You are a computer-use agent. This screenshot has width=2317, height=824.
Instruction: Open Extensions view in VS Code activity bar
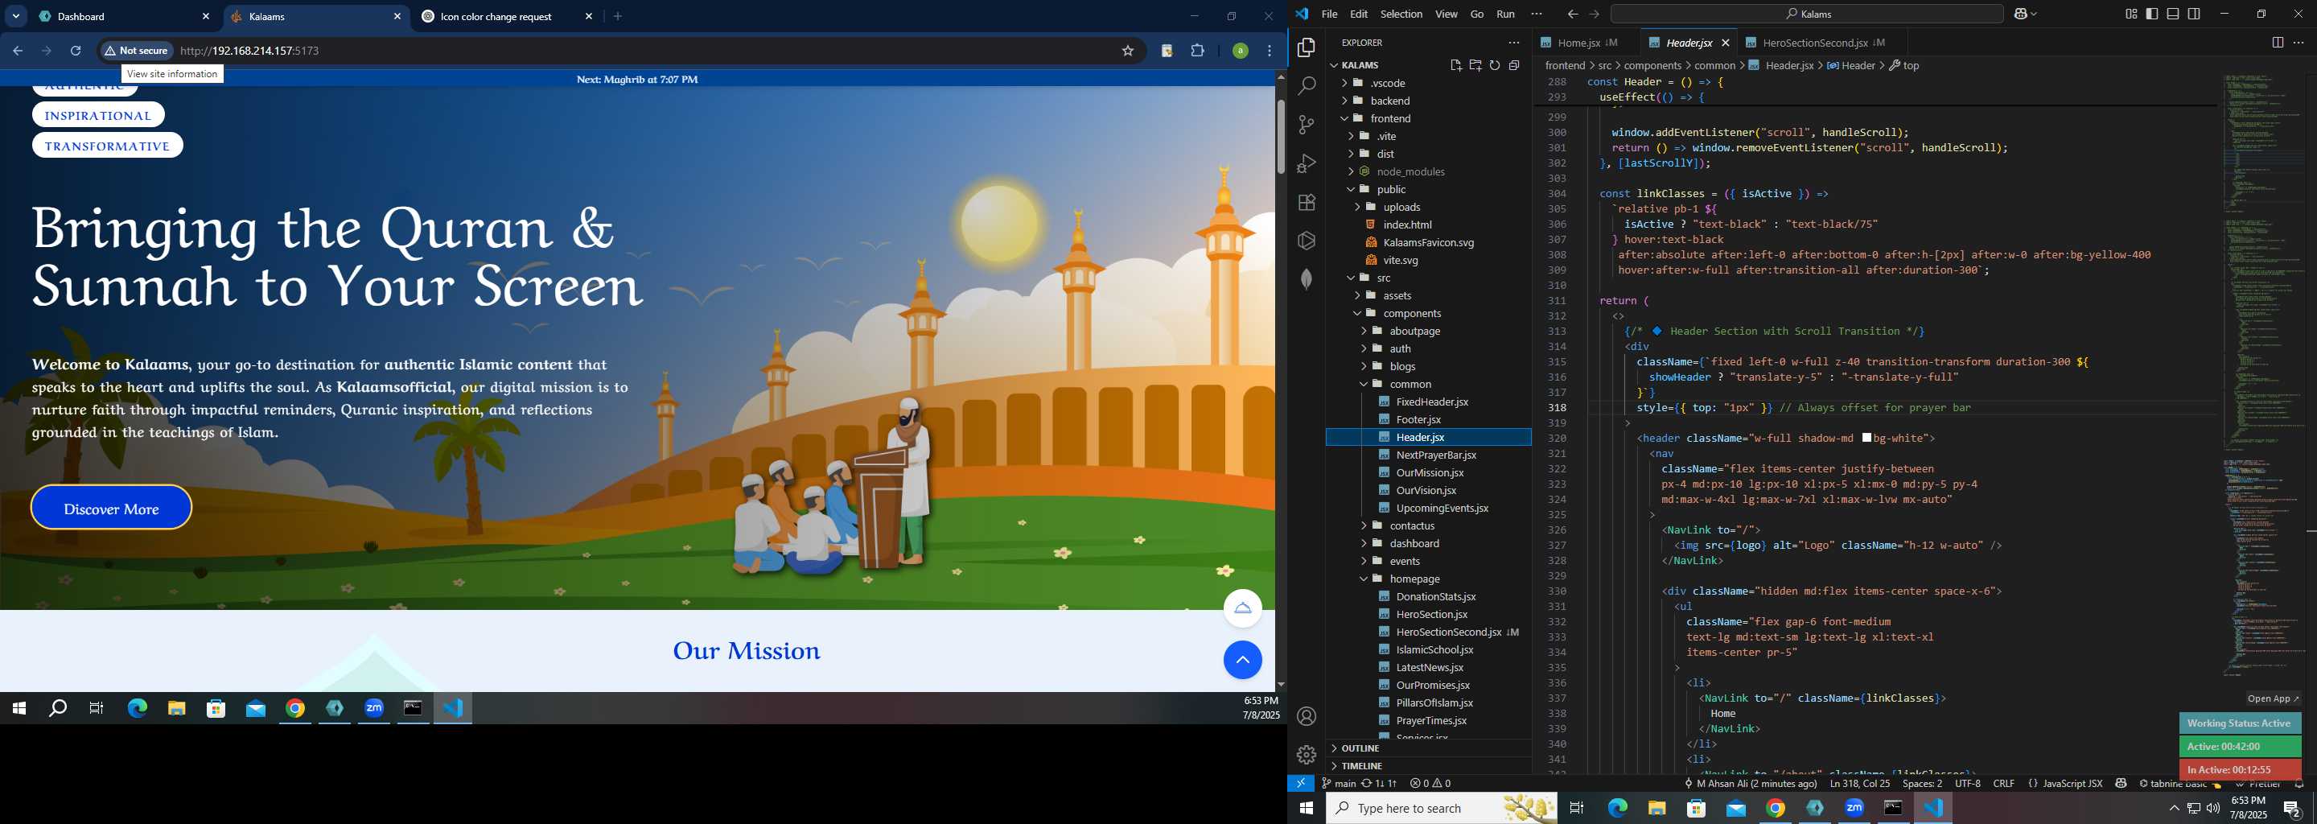click(x=1306, y=203)
